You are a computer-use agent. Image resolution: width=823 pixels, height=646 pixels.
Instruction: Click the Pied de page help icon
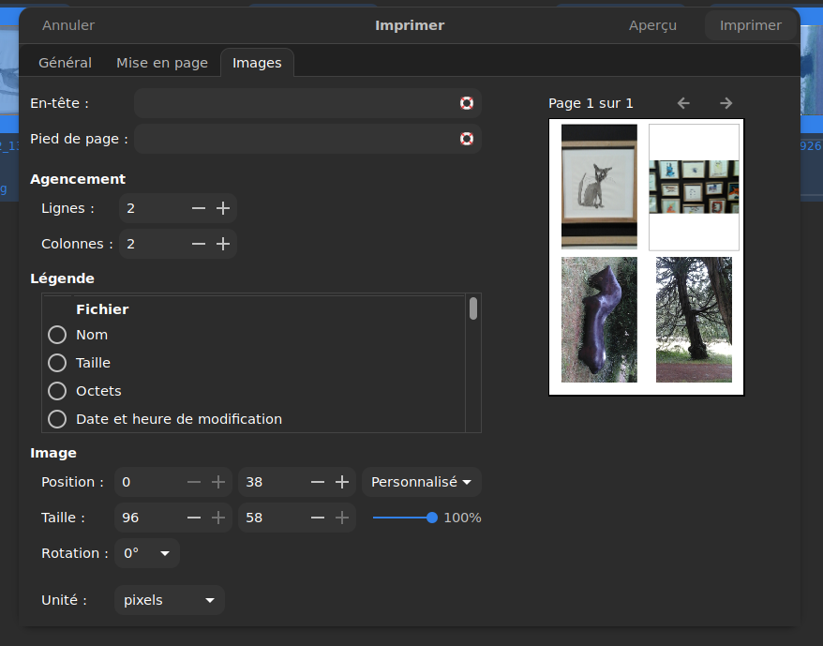(467, 139)
